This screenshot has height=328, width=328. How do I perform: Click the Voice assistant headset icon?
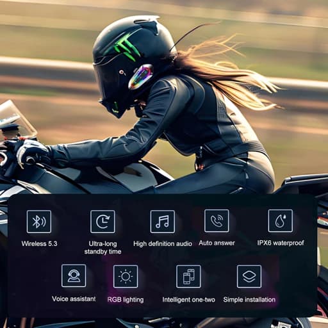tap(74, 275)
